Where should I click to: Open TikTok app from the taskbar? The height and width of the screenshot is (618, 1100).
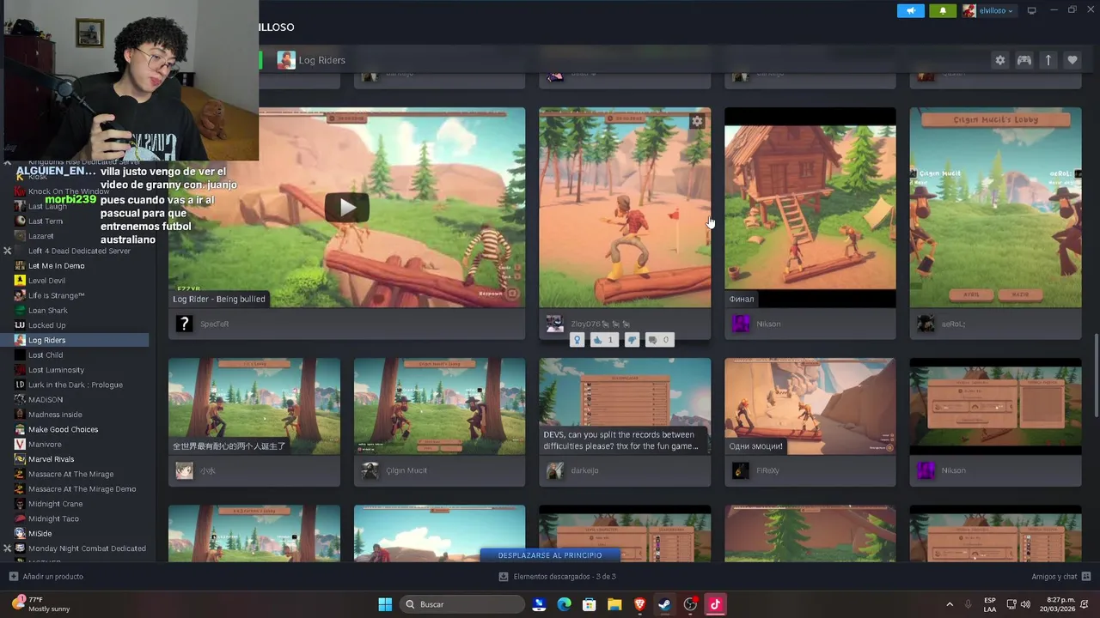(715, 604)
